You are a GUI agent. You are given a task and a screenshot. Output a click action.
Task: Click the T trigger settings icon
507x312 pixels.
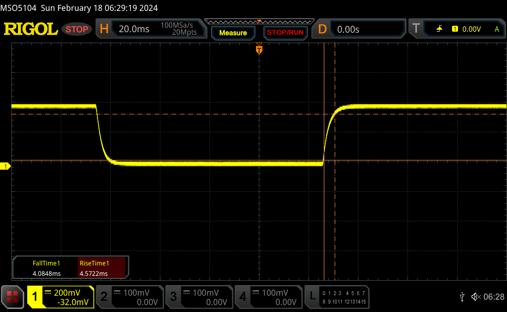416,29
